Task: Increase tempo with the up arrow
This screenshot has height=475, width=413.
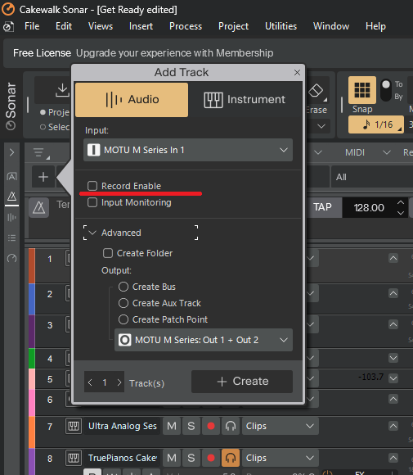Action: pos(401,202)
